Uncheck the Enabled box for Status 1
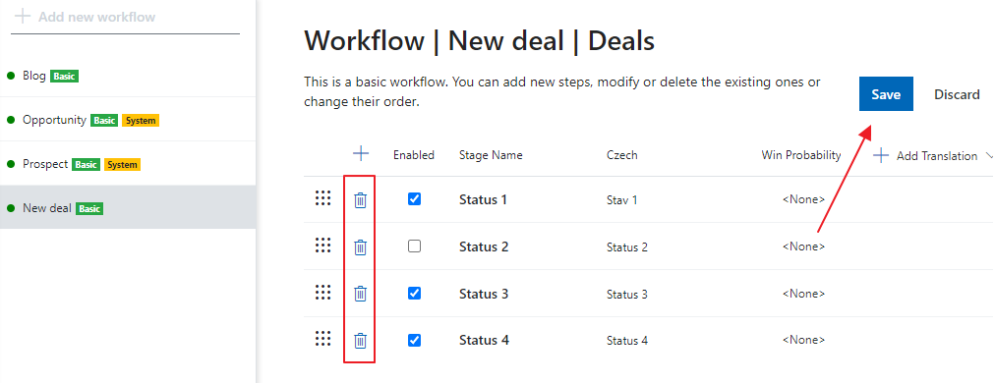995x383 pixels. [414, 199]
